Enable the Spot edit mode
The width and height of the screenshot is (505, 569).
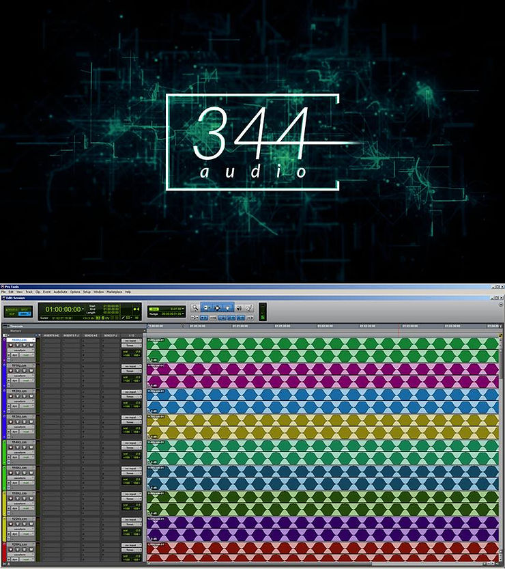point(24,309)
